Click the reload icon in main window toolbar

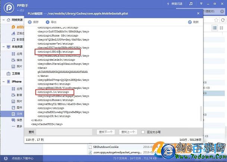coord(223,20)
